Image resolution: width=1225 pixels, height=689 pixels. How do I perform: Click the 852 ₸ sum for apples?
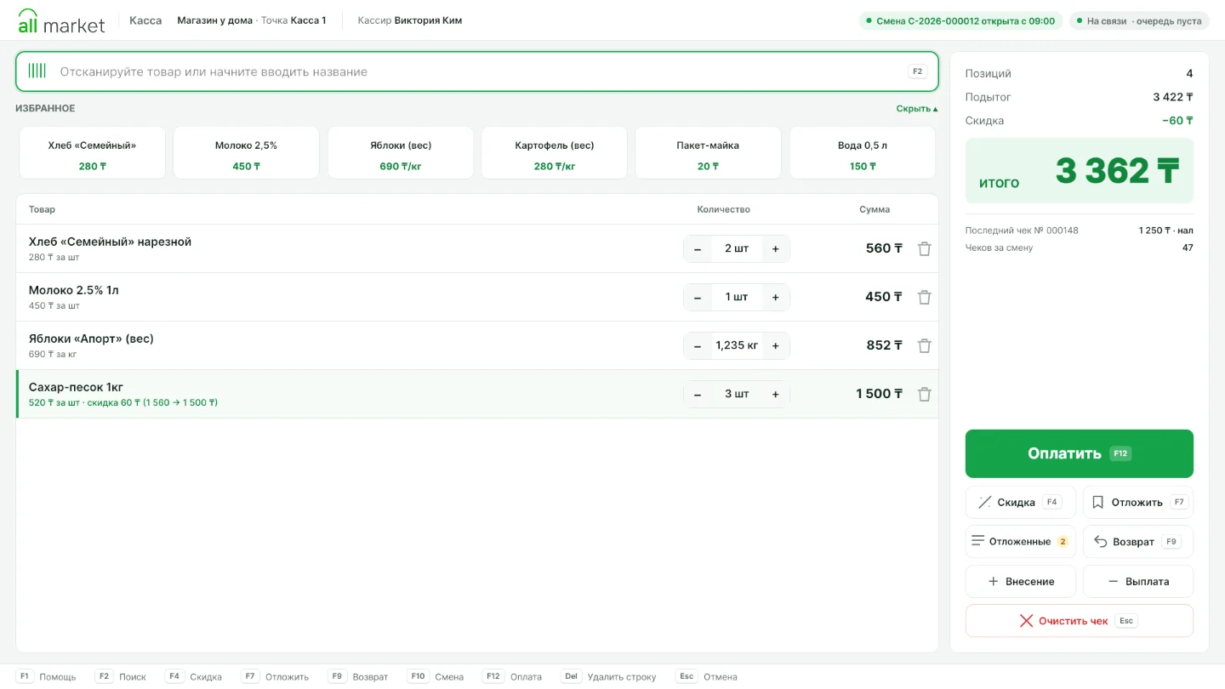click(885, 345)
